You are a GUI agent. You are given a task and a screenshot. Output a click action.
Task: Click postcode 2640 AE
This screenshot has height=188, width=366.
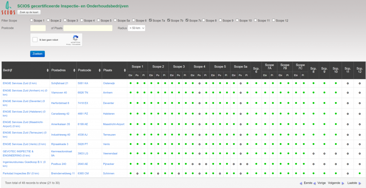point(83,164)
